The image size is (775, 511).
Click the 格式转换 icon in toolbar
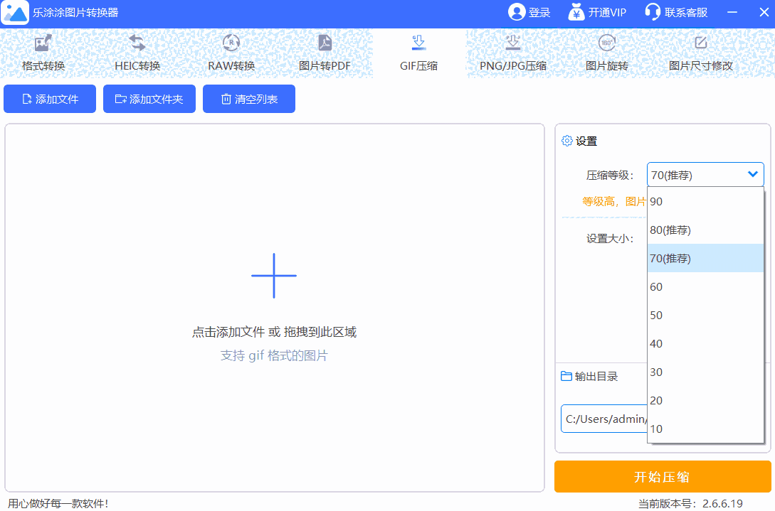click(x=43, y=43)
